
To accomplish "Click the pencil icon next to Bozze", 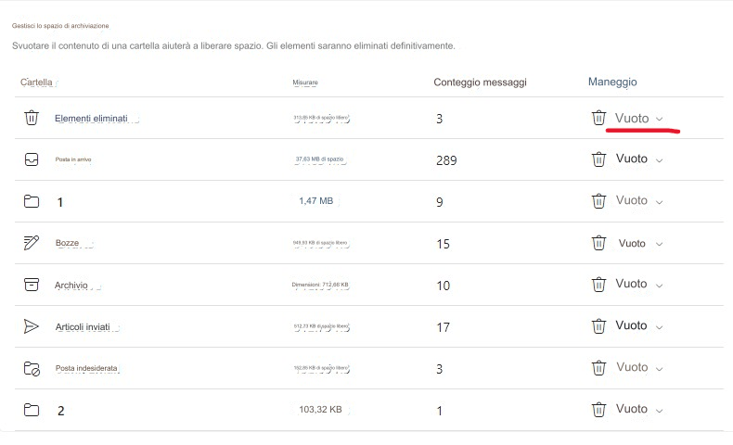I will (32, 243).
